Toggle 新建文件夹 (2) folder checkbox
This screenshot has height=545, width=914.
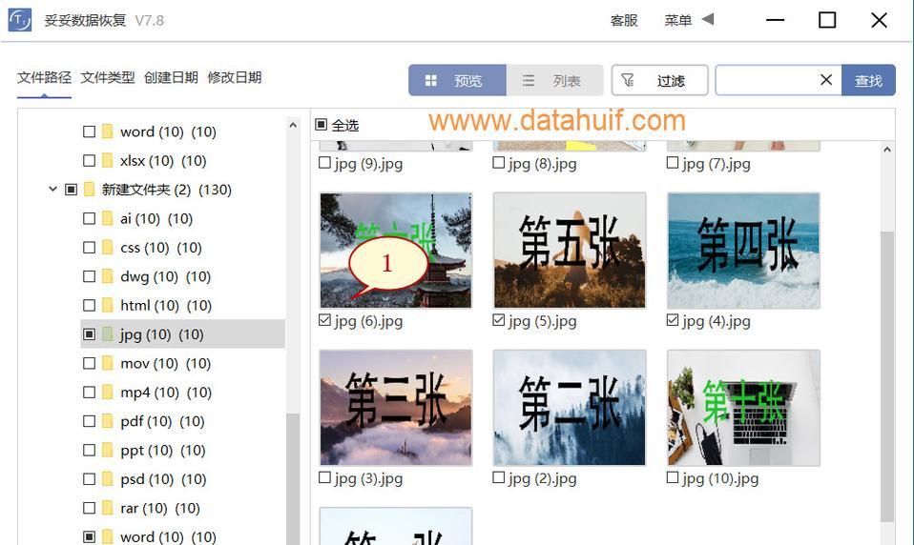(x=72, y=190)
